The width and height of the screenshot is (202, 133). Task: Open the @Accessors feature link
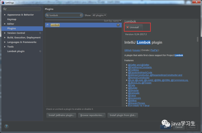(x=134, y=98)
